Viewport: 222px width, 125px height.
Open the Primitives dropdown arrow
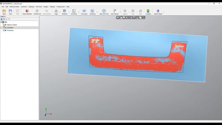[69, 12]
